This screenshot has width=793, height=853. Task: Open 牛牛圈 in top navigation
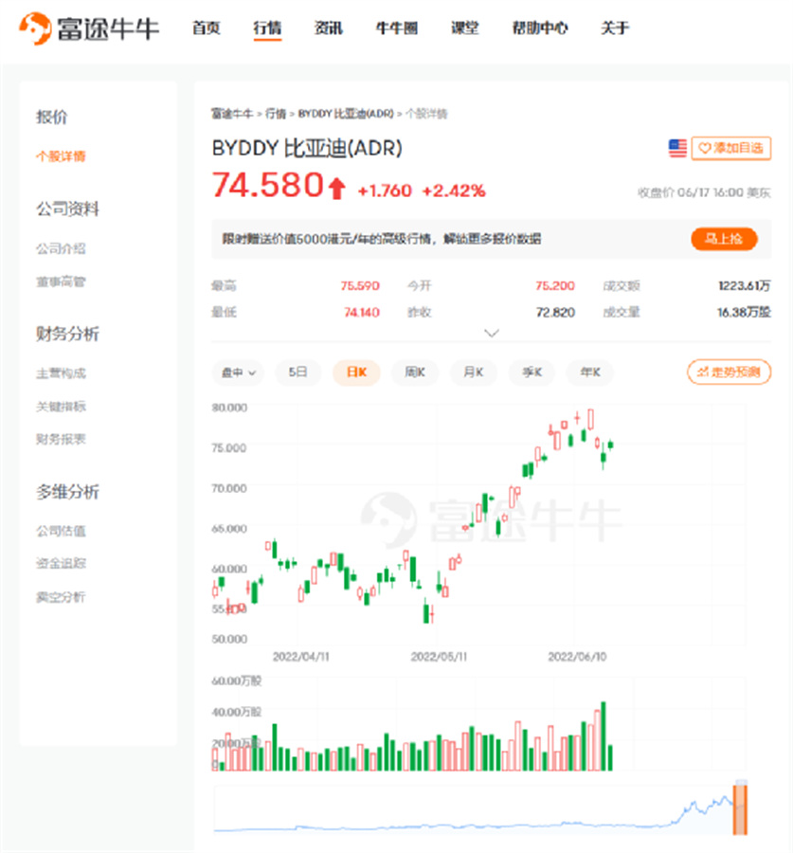click(x=397, y=27)
